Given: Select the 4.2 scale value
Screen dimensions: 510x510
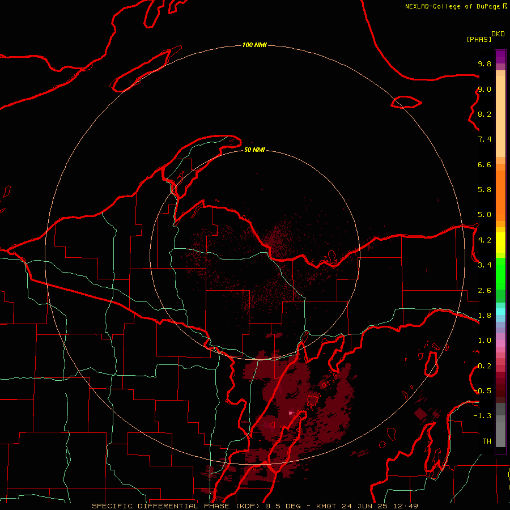Looking at the screenshot, I should (484, 240).
